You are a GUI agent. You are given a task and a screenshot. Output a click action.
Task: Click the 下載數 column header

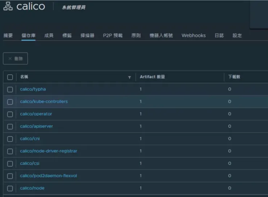pos(234,77)
